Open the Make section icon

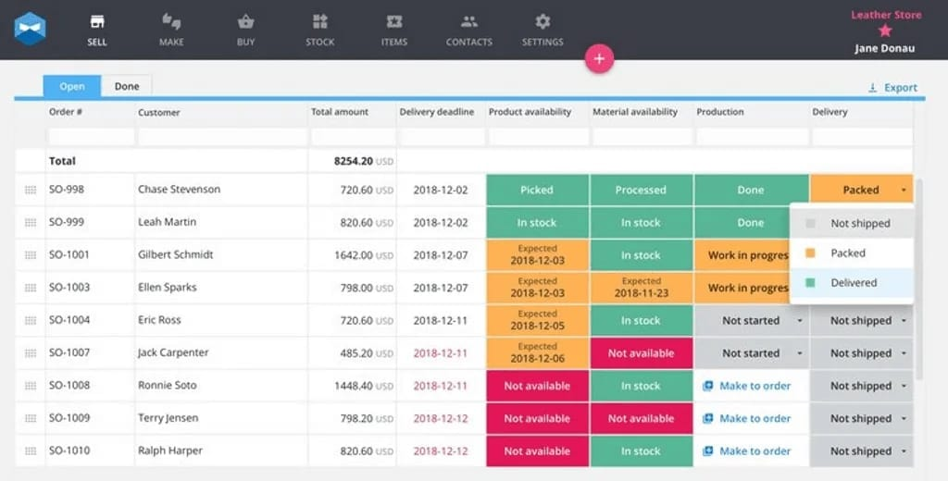tap(171, 22)
